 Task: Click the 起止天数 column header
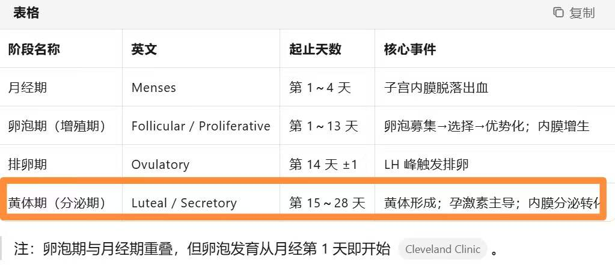pos(315,49)
